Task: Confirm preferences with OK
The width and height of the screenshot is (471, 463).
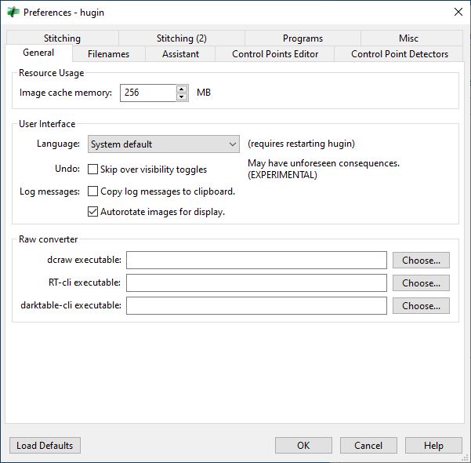Action: 303,445
